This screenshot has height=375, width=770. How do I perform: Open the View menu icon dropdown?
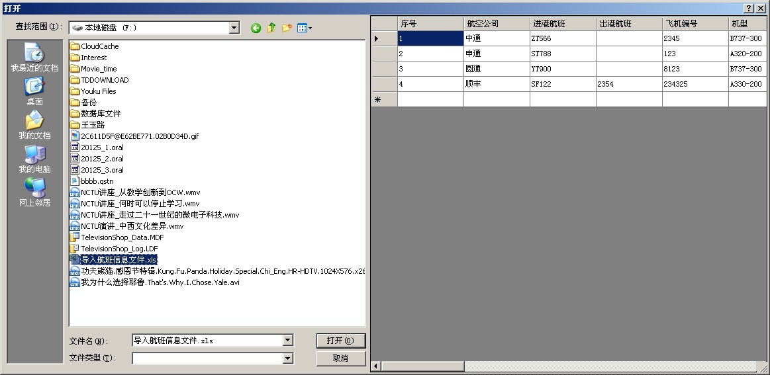click(305, 28)
